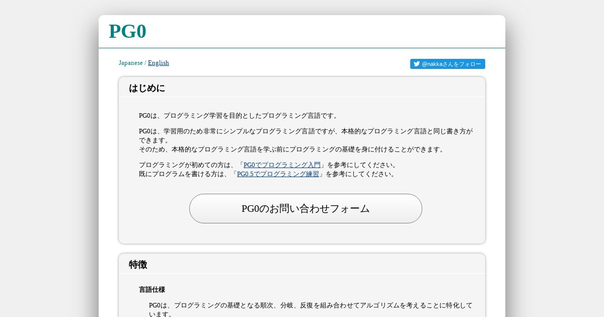Switch the language to English

click(159, 63)
